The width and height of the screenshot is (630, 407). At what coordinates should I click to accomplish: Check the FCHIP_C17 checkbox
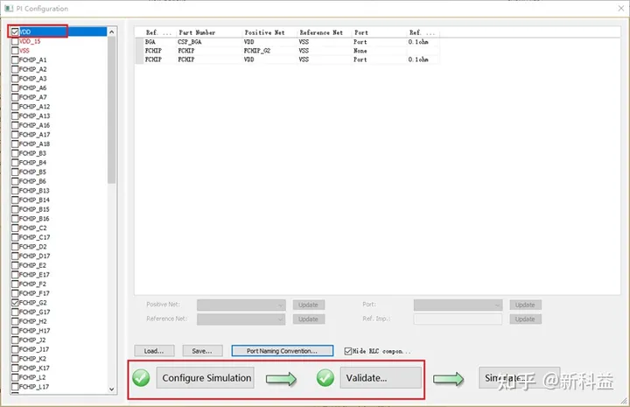[15, 237]
